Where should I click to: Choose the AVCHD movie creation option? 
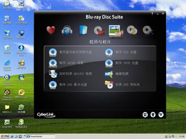66,63
